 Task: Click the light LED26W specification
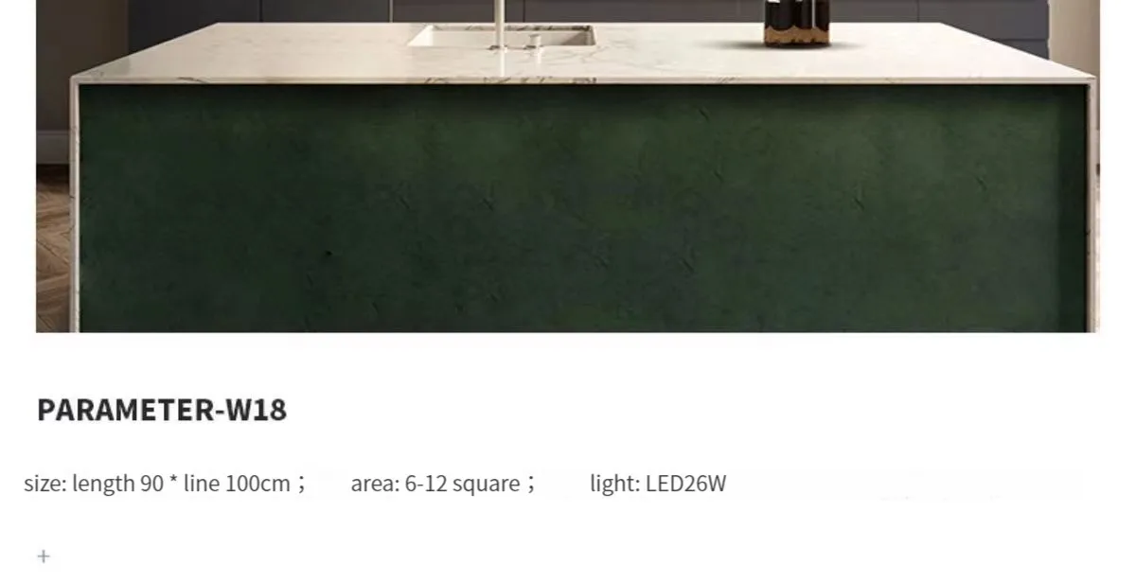(658, 484)
